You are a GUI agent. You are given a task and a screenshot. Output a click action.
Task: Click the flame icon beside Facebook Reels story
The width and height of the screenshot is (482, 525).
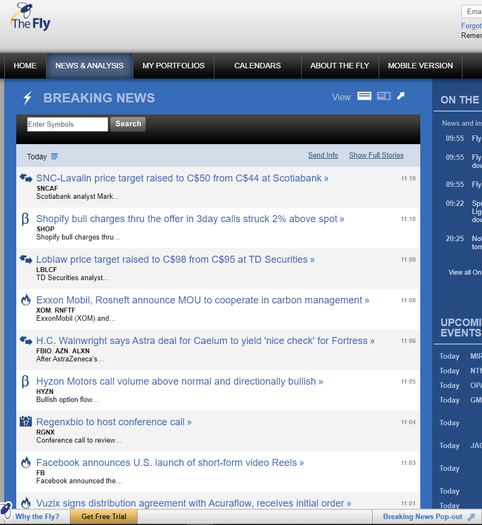pyautogui.click(x=25, y=462)
